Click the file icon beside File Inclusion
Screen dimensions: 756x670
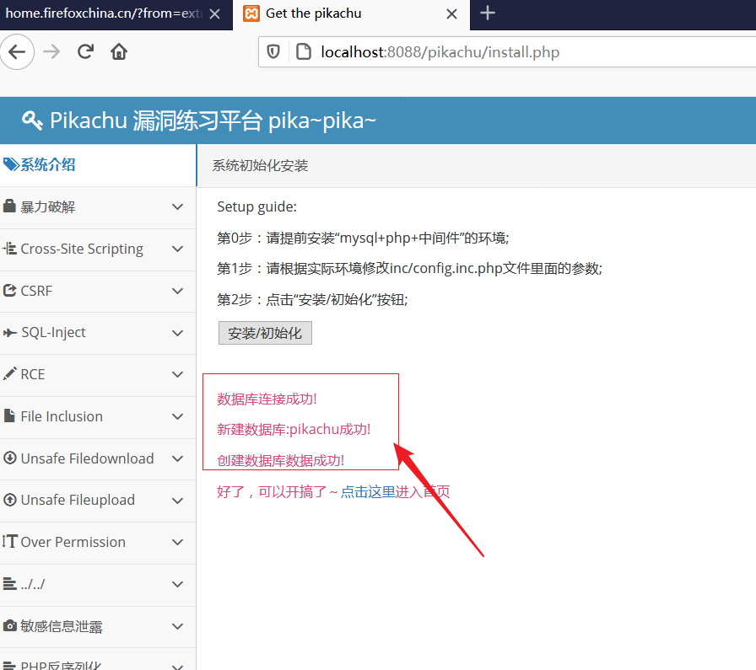pyautogui.click(x=9, y=415)
